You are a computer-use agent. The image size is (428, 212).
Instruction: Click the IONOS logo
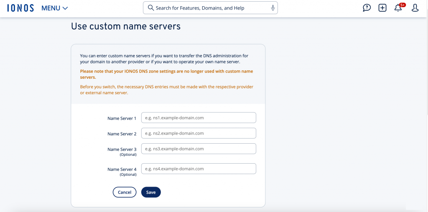pos(20,8)
